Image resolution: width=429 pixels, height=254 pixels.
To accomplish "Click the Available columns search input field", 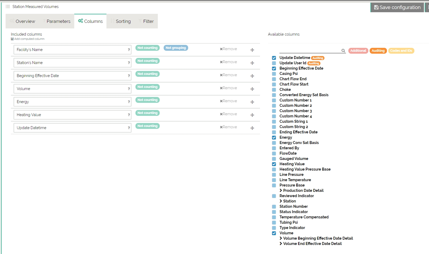I will click(x=310, y=50).
